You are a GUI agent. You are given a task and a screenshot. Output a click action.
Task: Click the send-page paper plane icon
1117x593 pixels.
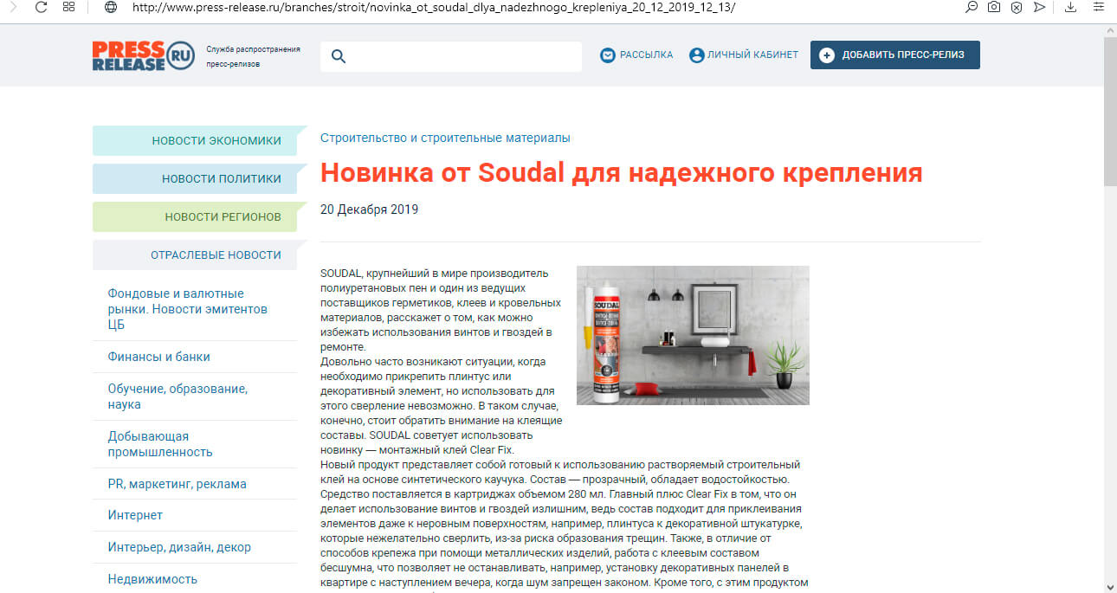(x=1040, y=7)
